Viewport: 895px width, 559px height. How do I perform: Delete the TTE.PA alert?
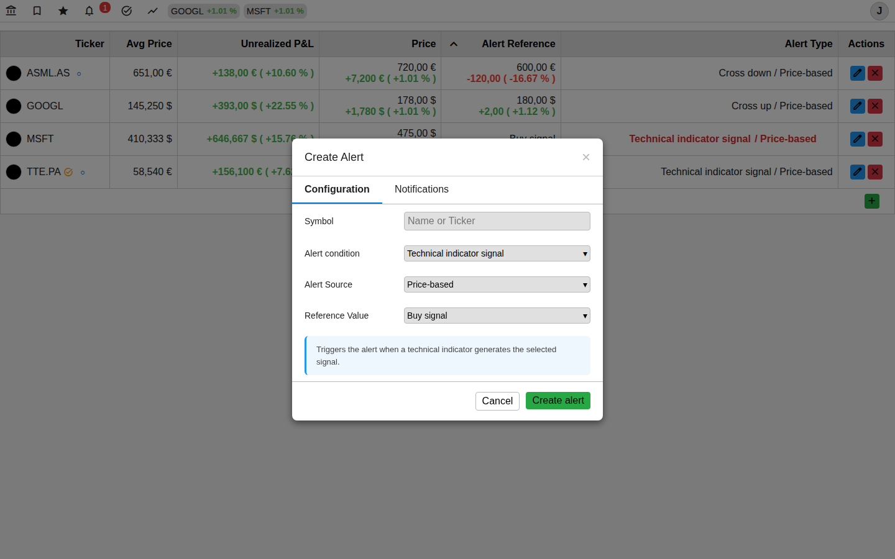875,172
